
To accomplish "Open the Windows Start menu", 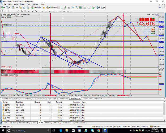I will click(x=3, y=130).
